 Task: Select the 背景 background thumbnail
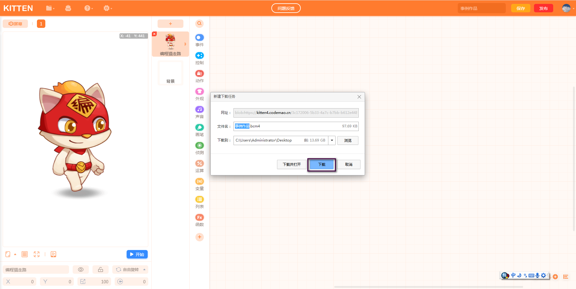click(170, 73)
